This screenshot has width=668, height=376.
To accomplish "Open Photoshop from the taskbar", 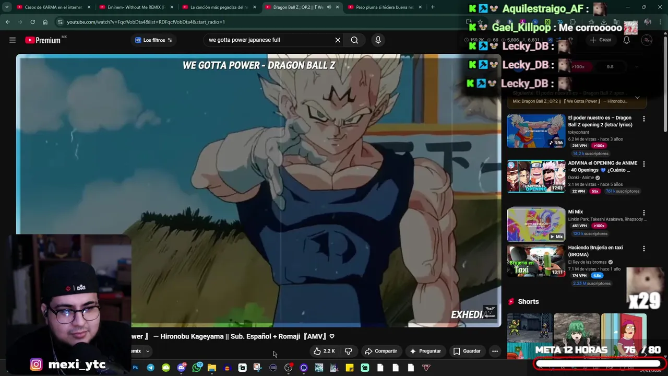I will tap(135, 368).
